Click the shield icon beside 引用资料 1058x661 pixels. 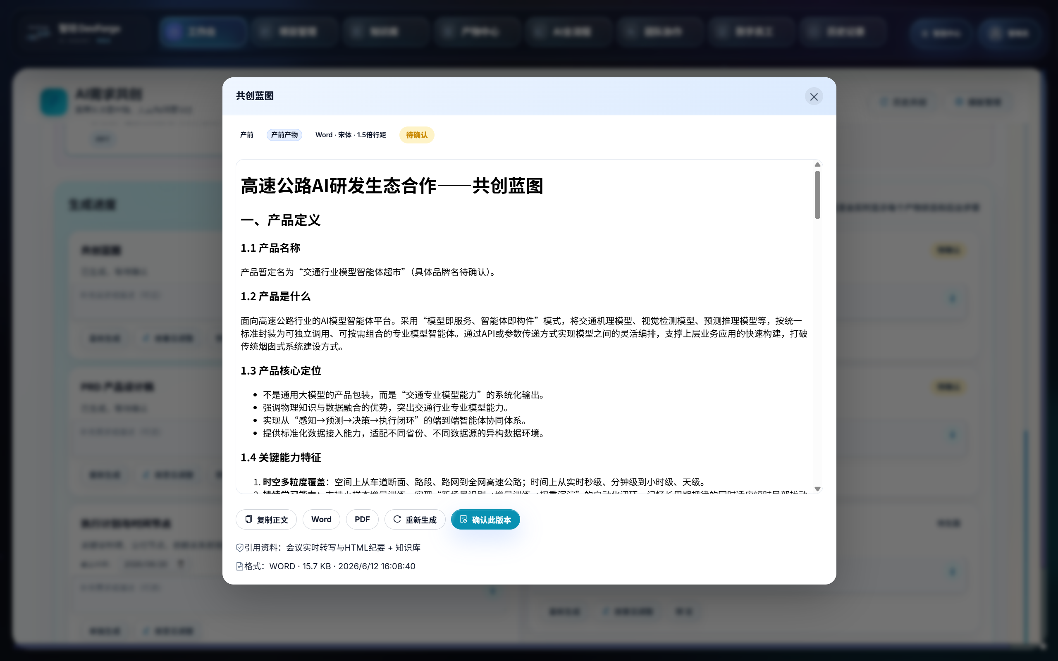(239, 548)
